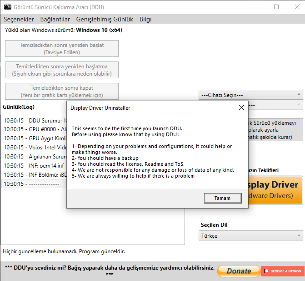Viewport: 305px width, 281px height.
Task: Open the Genişletilmiş Günlük menu
Action: [x=105, y=19]
